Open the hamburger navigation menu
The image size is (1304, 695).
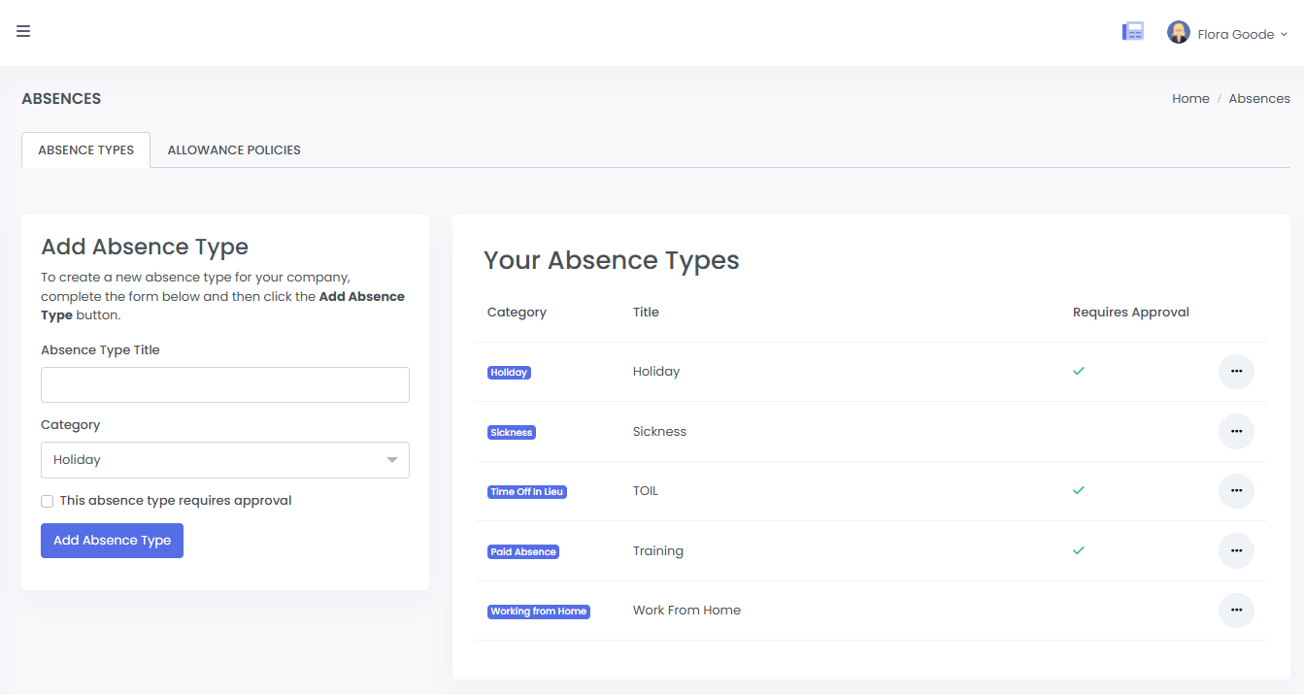tap(23, 31)
